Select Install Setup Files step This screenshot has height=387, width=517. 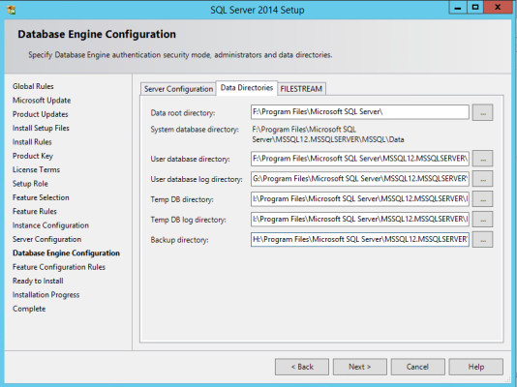tap(41, 128)
